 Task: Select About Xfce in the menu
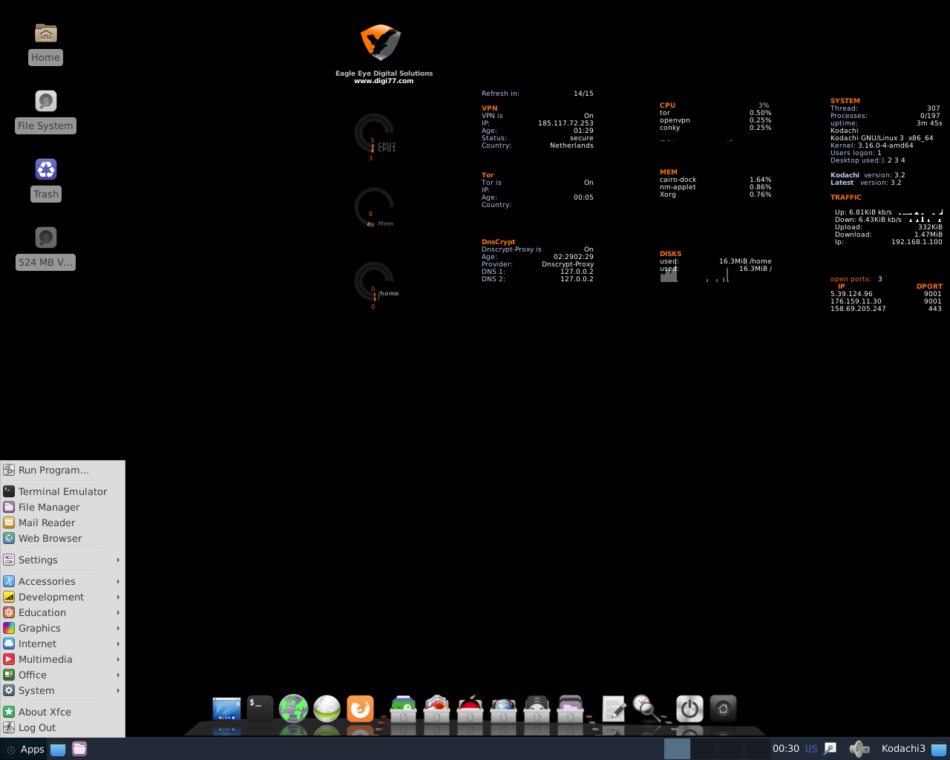pos(62,712)
